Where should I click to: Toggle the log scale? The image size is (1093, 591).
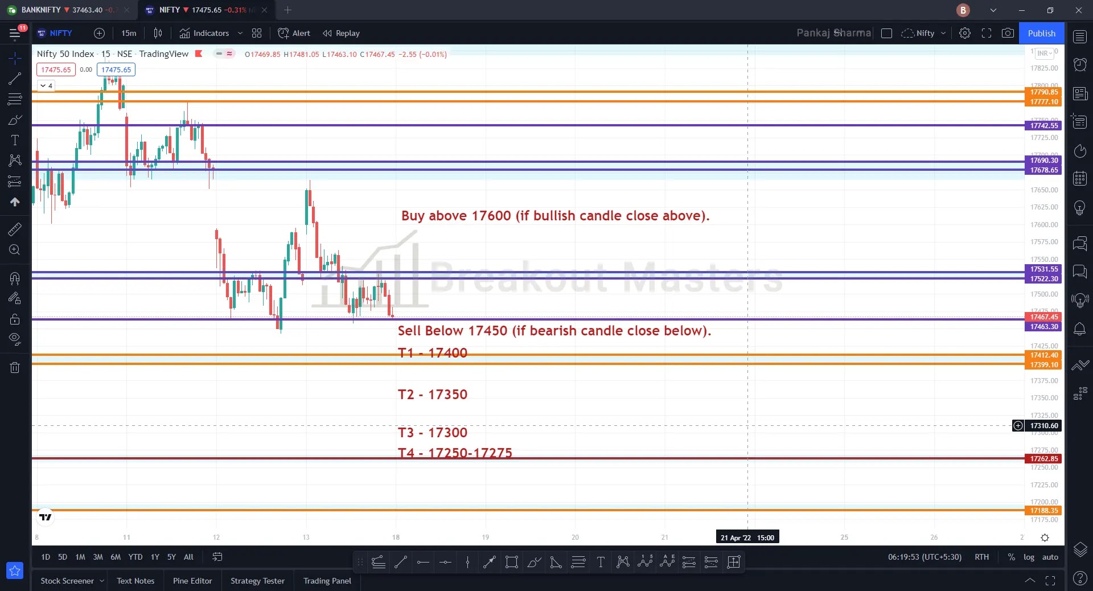coord(1029,557)
